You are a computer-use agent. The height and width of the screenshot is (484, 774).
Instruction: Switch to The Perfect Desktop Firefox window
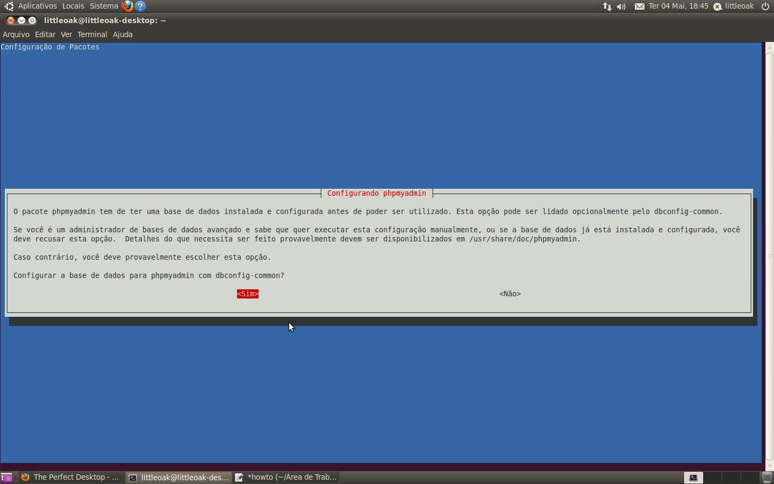point(70,477)
